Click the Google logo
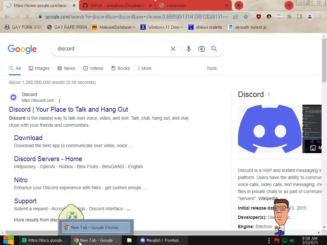The height and width of the screenshot is (245, 327). tap(22, 49)
